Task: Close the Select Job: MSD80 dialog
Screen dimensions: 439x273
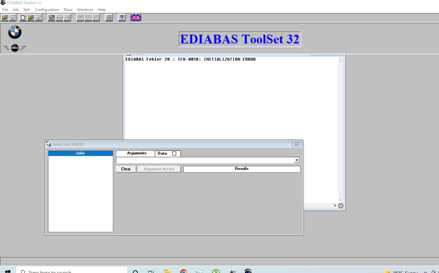Action: tap(297, 144)
